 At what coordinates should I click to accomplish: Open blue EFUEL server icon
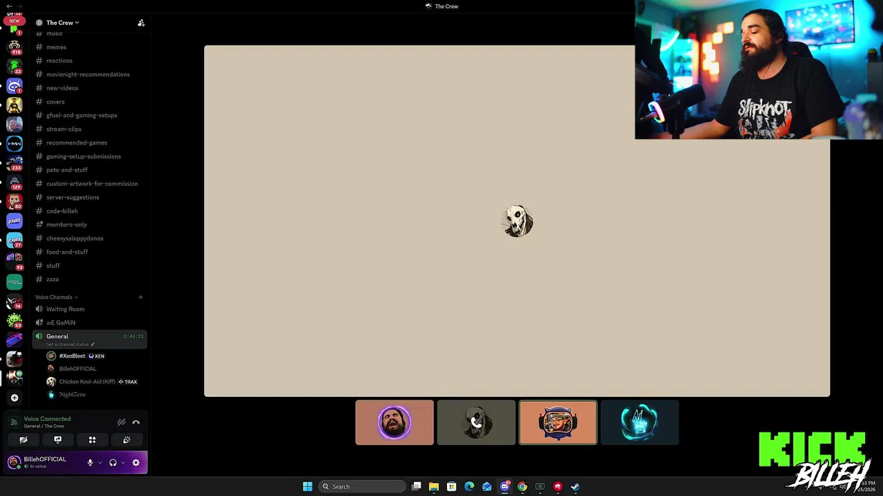[x=14, y=221]
